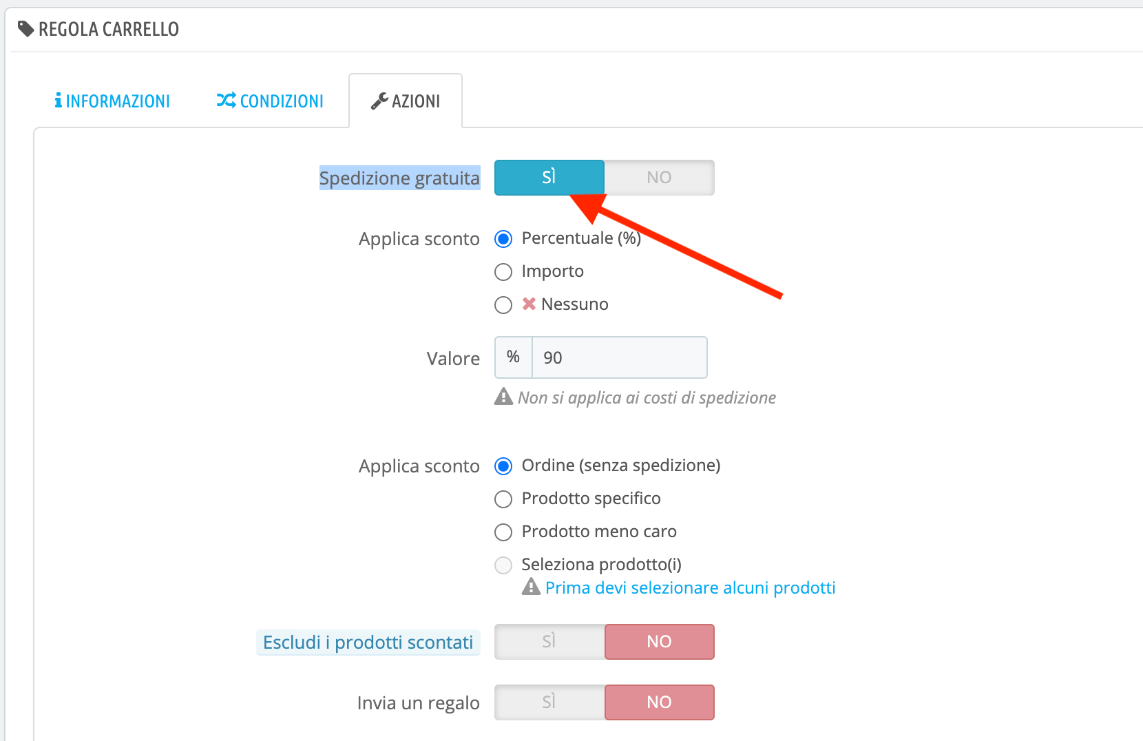Enable SÌ for Escludi i prodotti scontati
1143x741 pixels.
549,642
